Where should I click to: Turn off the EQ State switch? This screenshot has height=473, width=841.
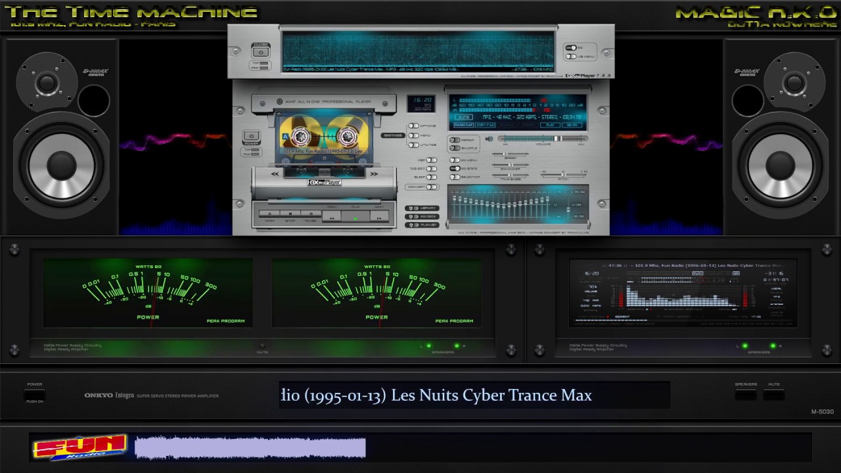pyautogui.click(x=455, y=168)
